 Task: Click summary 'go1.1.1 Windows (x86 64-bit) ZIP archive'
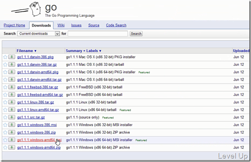pos(98,148)
